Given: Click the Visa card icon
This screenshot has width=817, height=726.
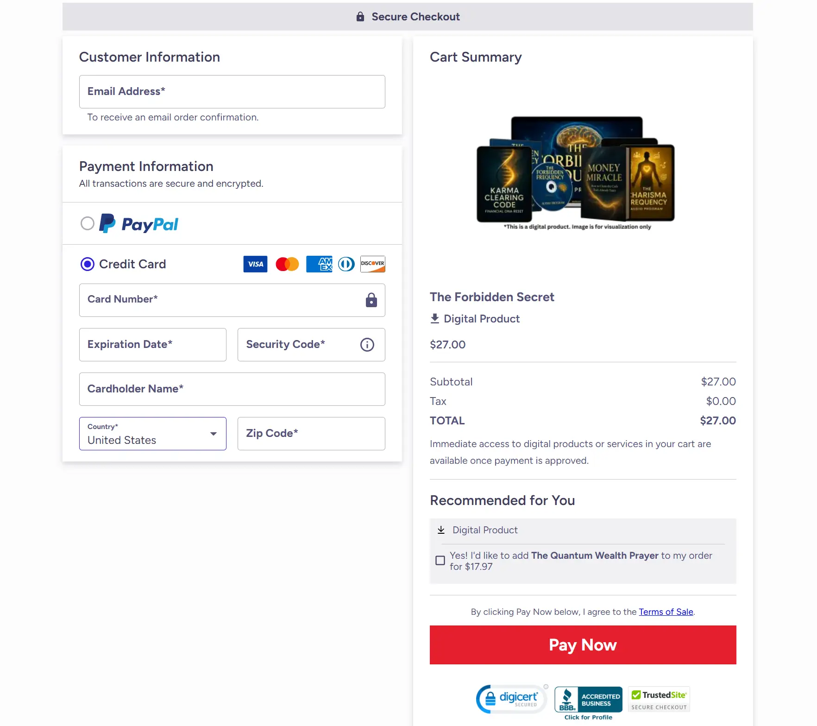Looking at the screenshot, I should [255, 264].
